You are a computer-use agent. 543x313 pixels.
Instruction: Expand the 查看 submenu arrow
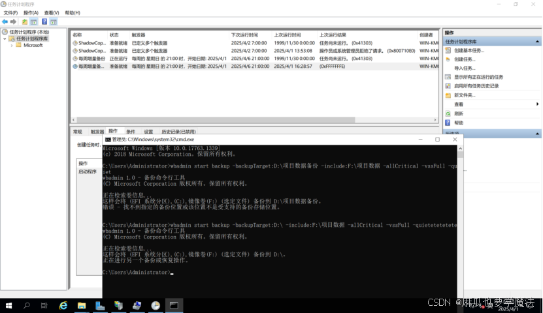tap(537, 104)
